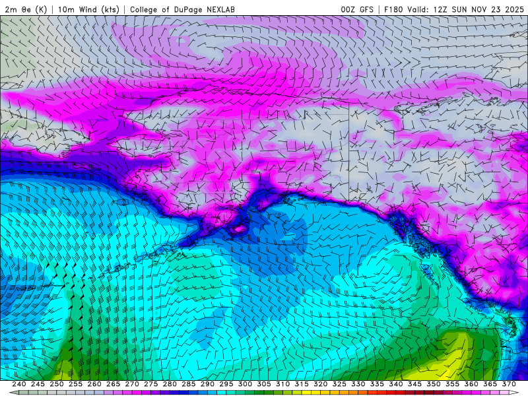Click the 240 color scale label

[19, 384]
